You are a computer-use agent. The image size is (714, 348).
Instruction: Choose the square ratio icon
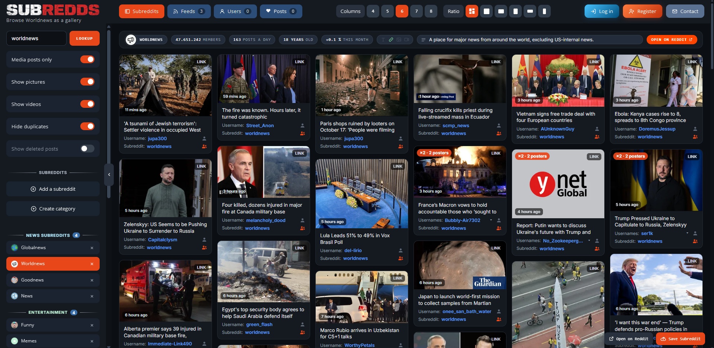tap(486, 11)
